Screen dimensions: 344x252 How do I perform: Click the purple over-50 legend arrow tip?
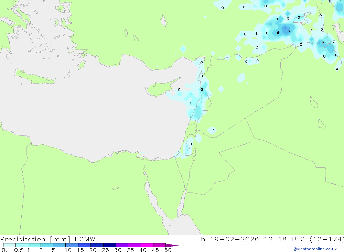tap(172, 245)
